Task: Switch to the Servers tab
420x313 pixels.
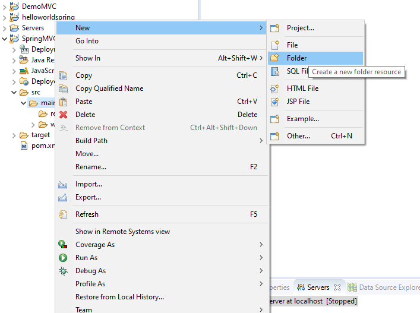Action: (x=318, y=287)
